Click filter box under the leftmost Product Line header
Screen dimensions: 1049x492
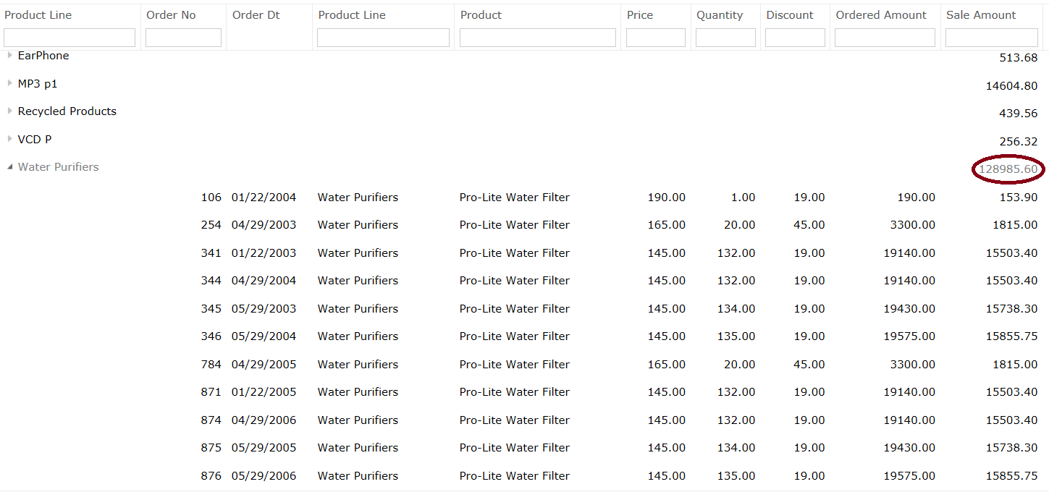click(69, 38)
